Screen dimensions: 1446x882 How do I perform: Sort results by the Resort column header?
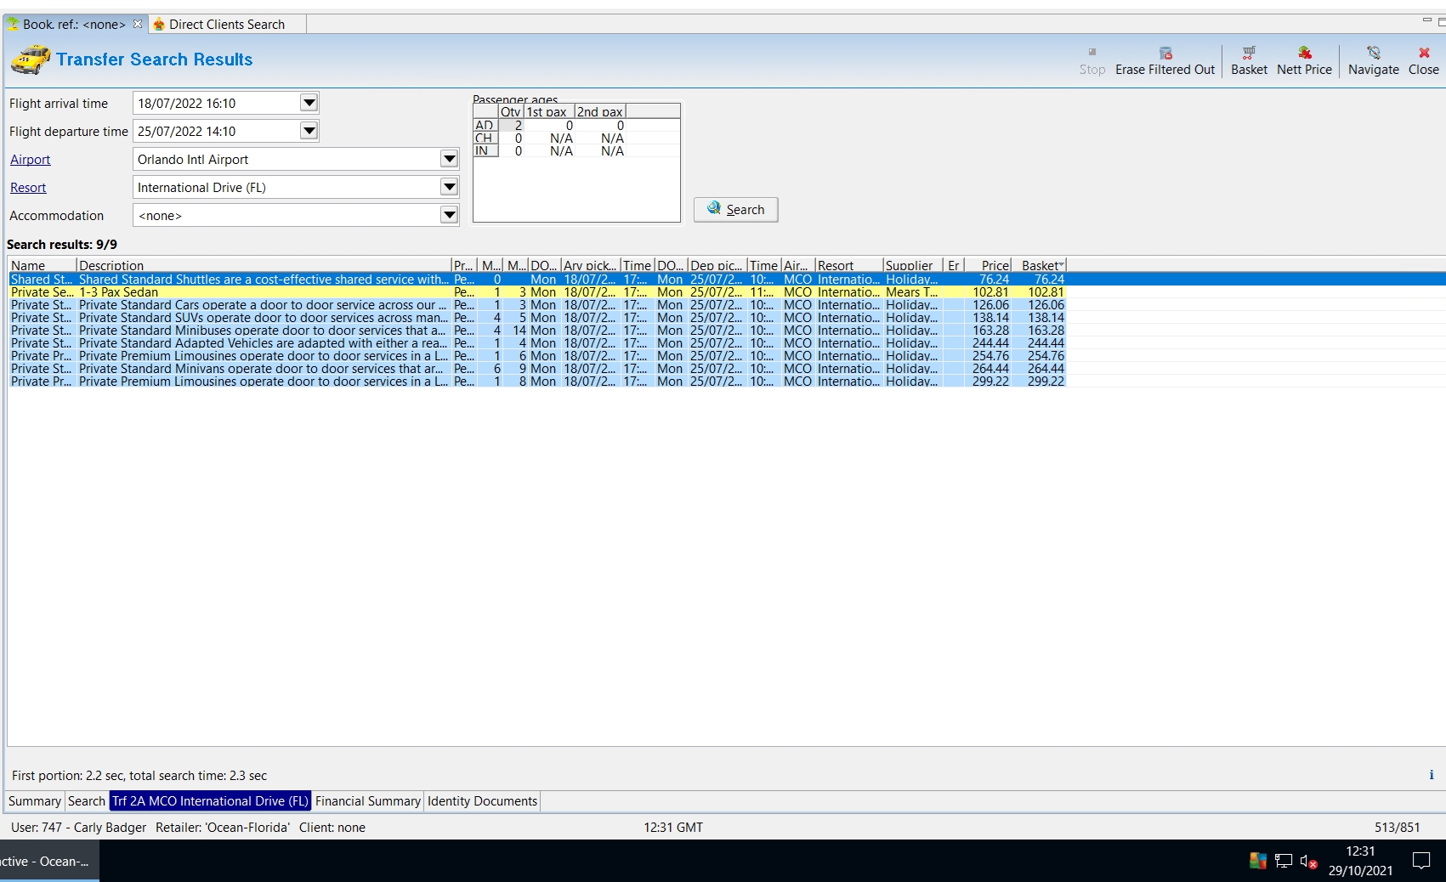point(848,265)
